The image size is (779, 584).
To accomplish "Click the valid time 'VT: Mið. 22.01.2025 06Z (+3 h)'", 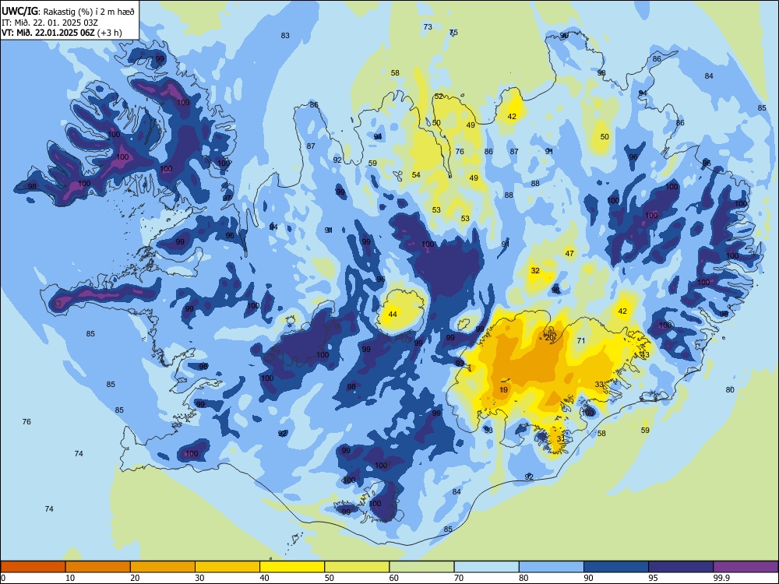I will pos(62,33).
